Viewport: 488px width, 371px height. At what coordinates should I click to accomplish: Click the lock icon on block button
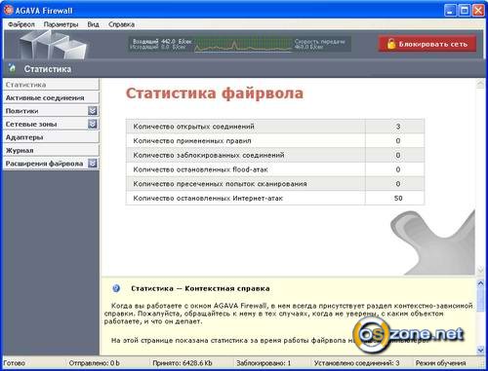[x=391, y=44]
